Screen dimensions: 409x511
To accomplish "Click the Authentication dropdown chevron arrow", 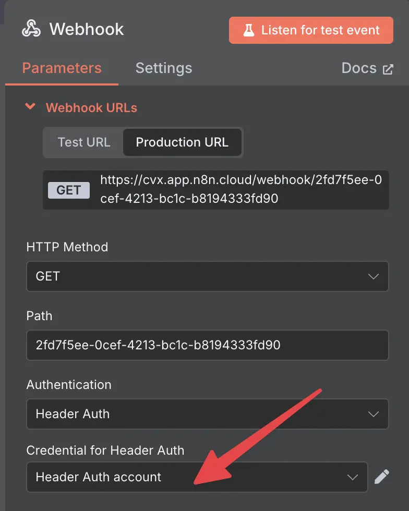I will pyautogui.click(x=374, y=414).
